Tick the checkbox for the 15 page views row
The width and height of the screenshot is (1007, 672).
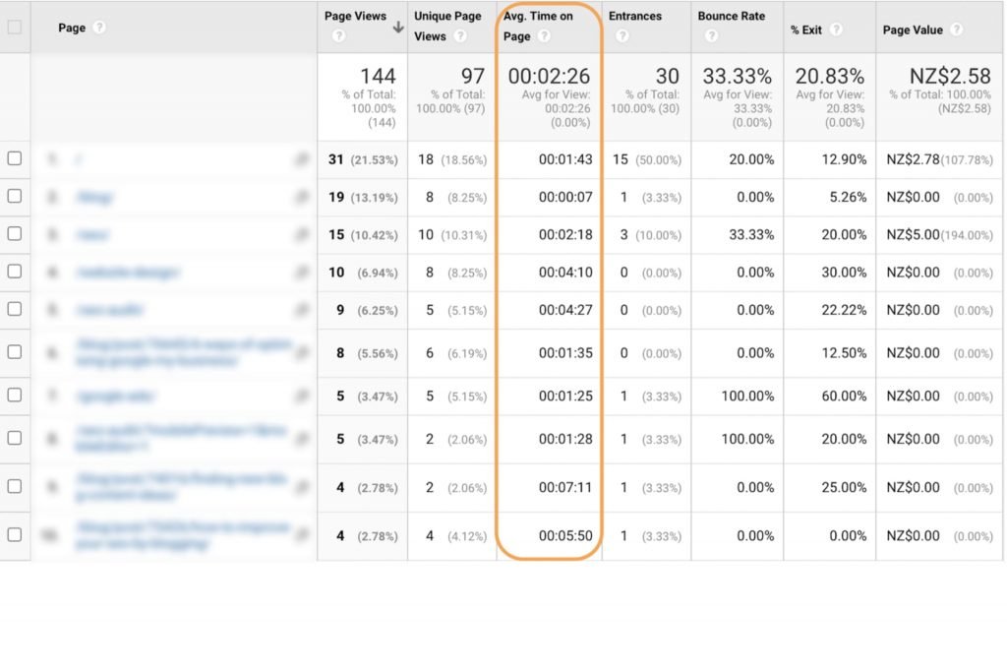pyautogui.click(x=14, y=234)
